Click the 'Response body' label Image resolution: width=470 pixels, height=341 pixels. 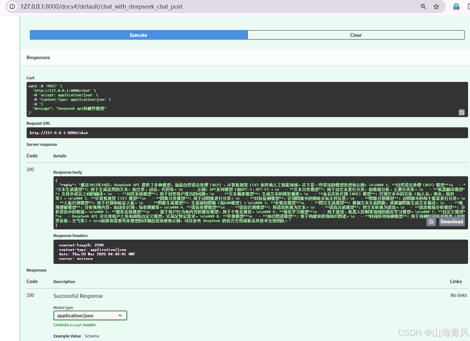(x=68, y=172)
